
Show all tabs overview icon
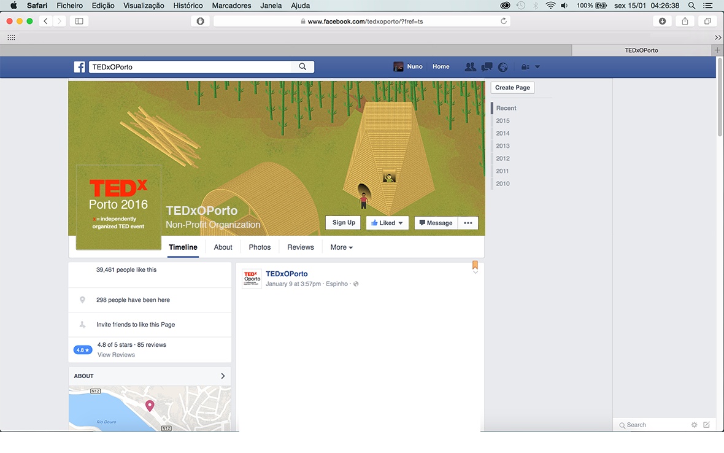(707, 21)
